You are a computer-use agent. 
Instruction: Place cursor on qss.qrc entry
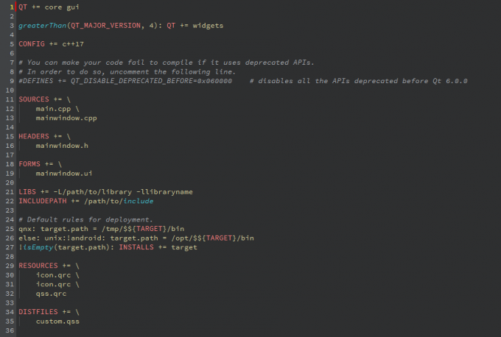pos(52,294)
